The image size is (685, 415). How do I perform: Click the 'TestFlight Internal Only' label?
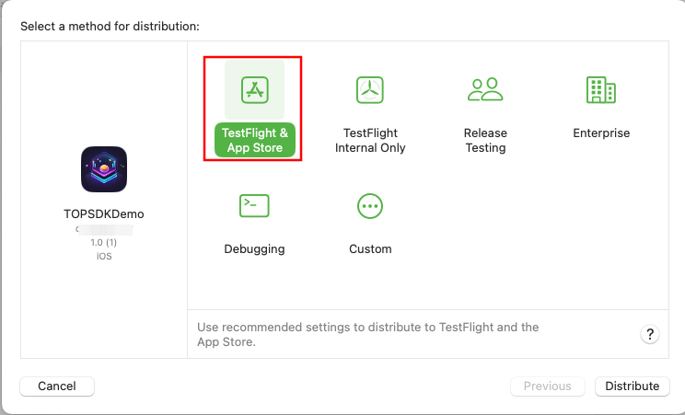point(370,140)
